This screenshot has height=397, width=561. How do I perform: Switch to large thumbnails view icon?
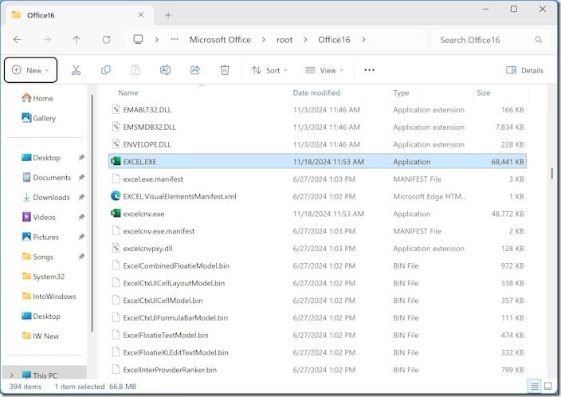[x=547, y=386]
